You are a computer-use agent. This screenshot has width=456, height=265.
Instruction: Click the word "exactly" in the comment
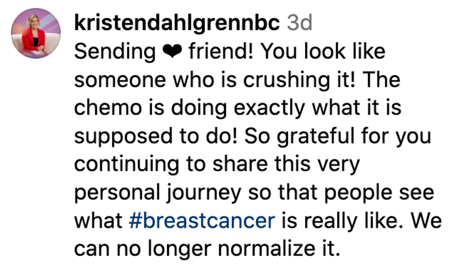(269, 108)
